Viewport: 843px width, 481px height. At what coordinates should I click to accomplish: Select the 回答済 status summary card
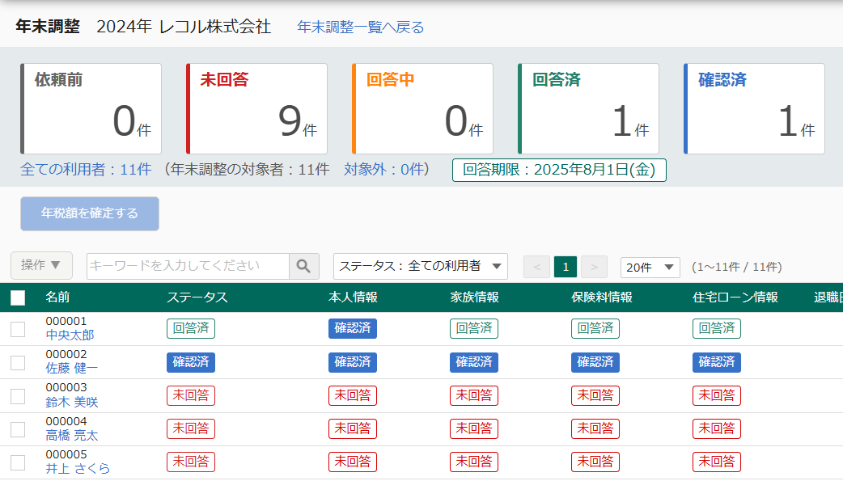coord(588,108)
